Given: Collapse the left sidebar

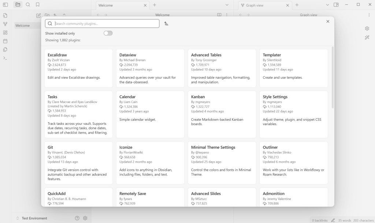Looking at the screenshot, I should tap(5, 4).
